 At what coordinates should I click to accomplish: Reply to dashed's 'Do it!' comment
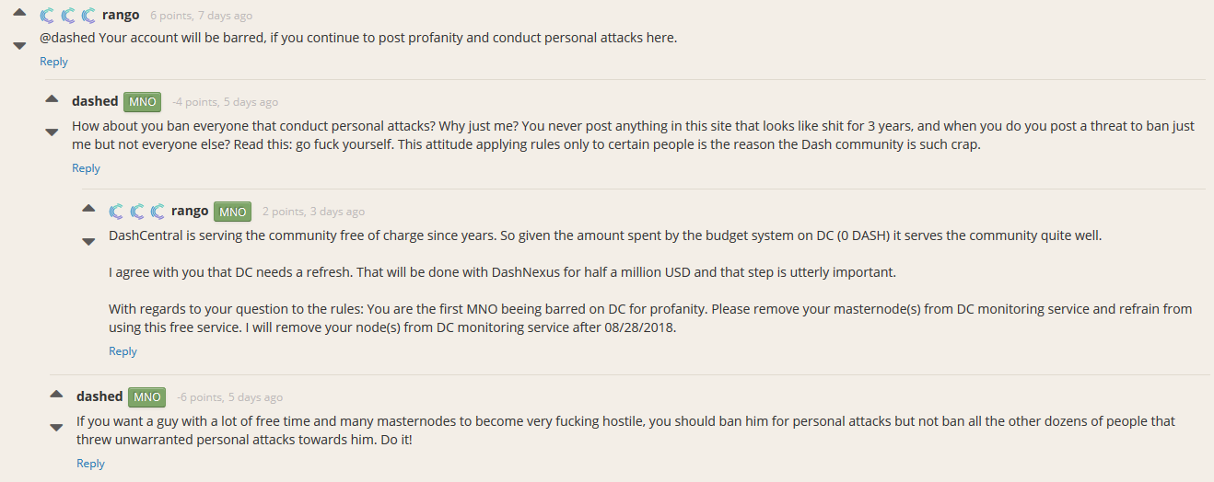point(90,464)
